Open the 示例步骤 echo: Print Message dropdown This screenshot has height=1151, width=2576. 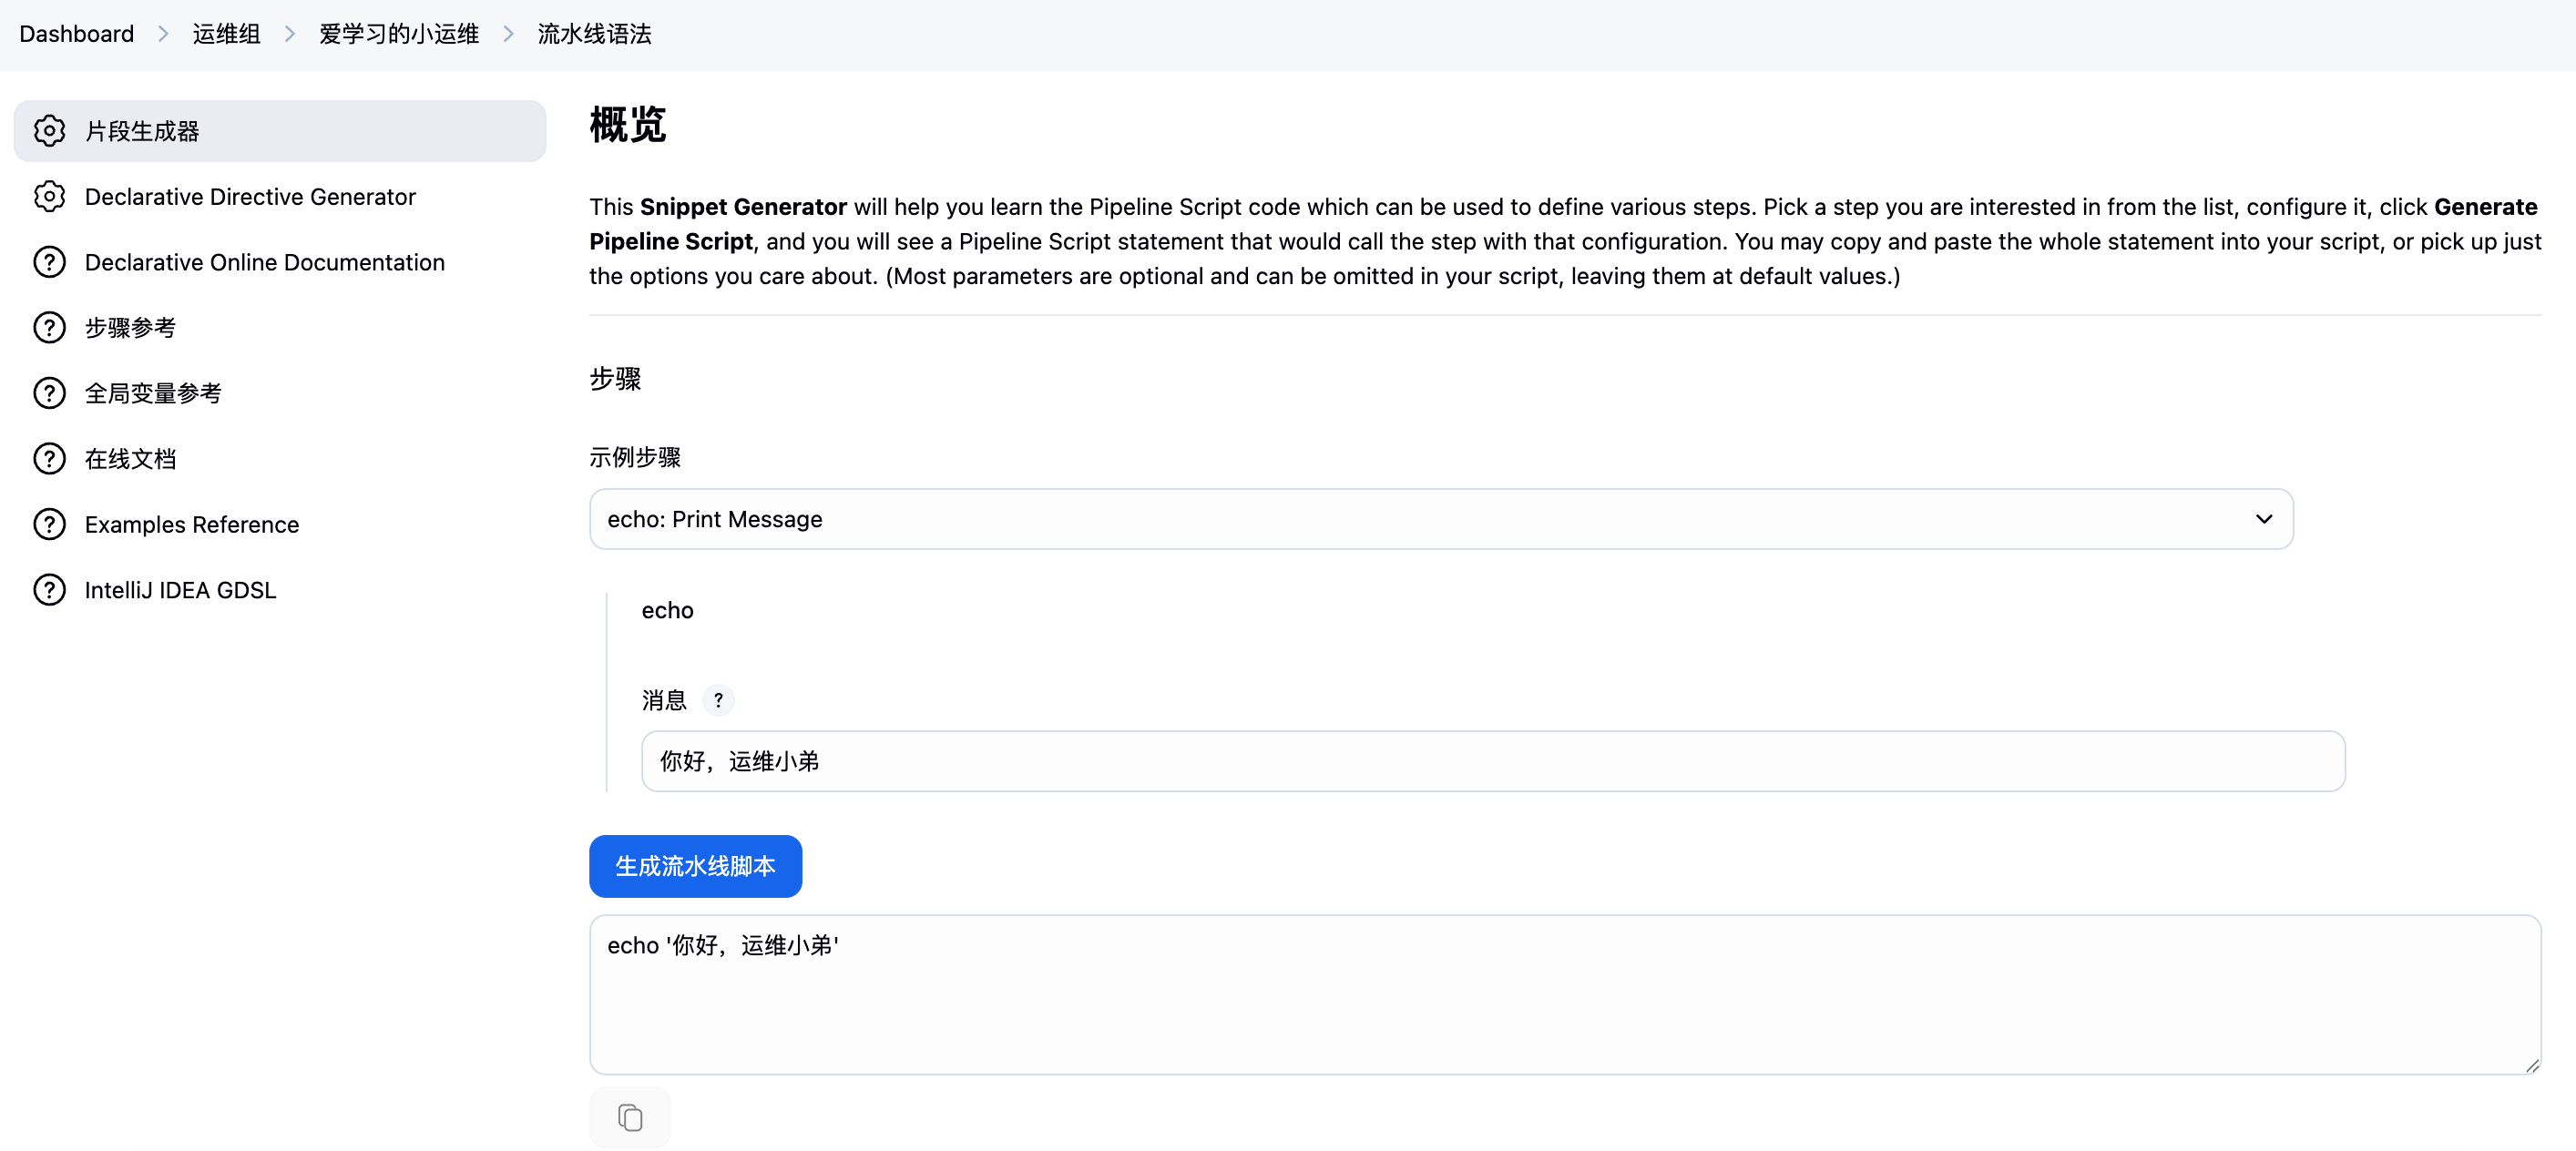(1440, 519)
